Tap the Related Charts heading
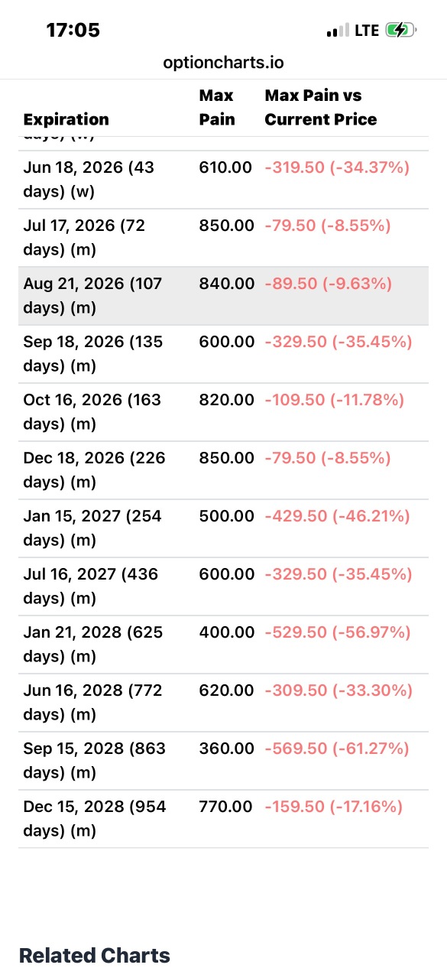The height and width of the screenshot is (968, 447). pyautogui.click(x=95, y=955)
